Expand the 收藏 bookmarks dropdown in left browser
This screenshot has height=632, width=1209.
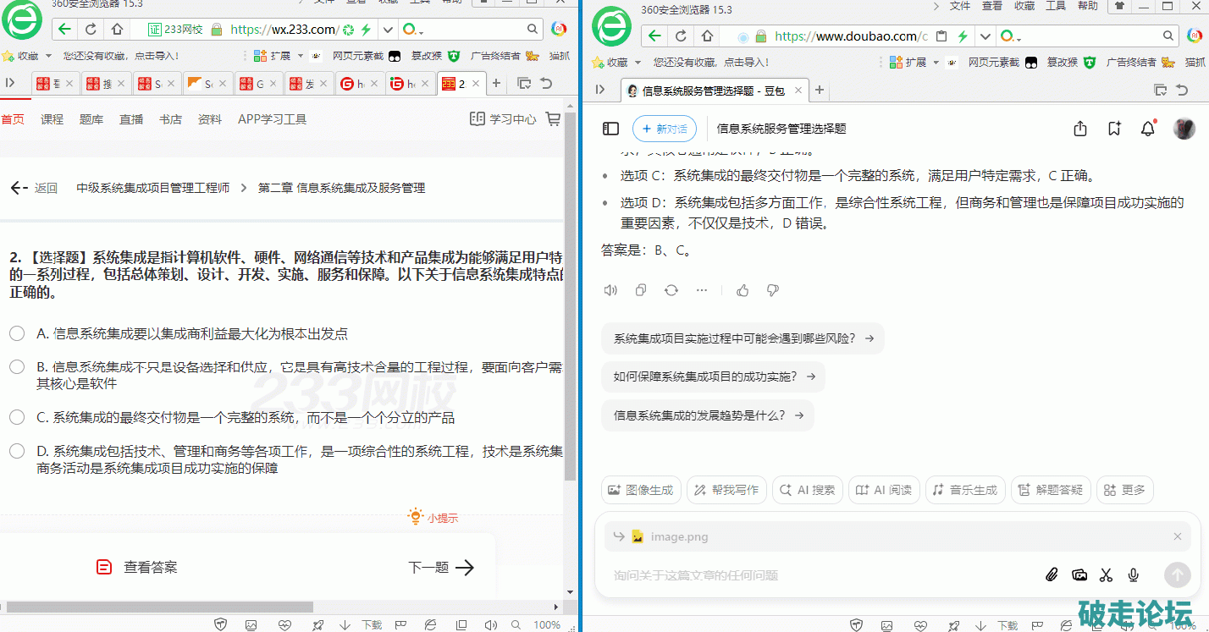click(47, 56)
